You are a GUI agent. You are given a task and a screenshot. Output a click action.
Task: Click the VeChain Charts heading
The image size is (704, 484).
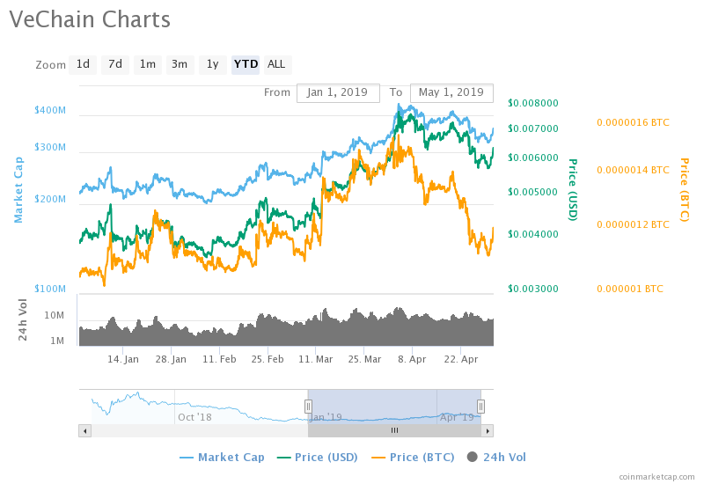tap(90, 19)
